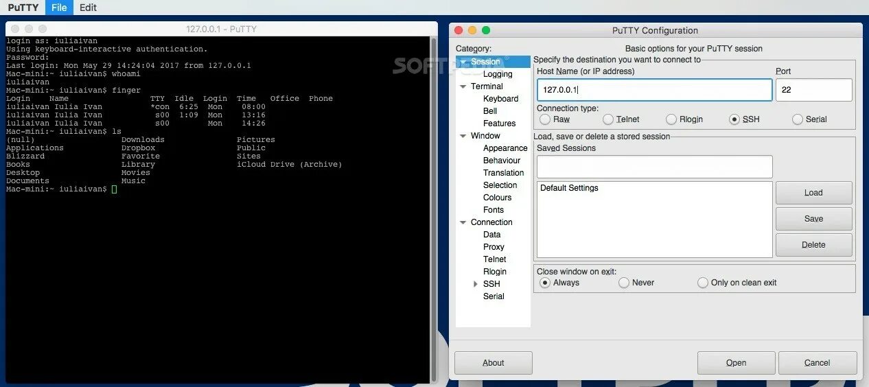Open Data settings category
869x387 pixels.
(491, 235)
